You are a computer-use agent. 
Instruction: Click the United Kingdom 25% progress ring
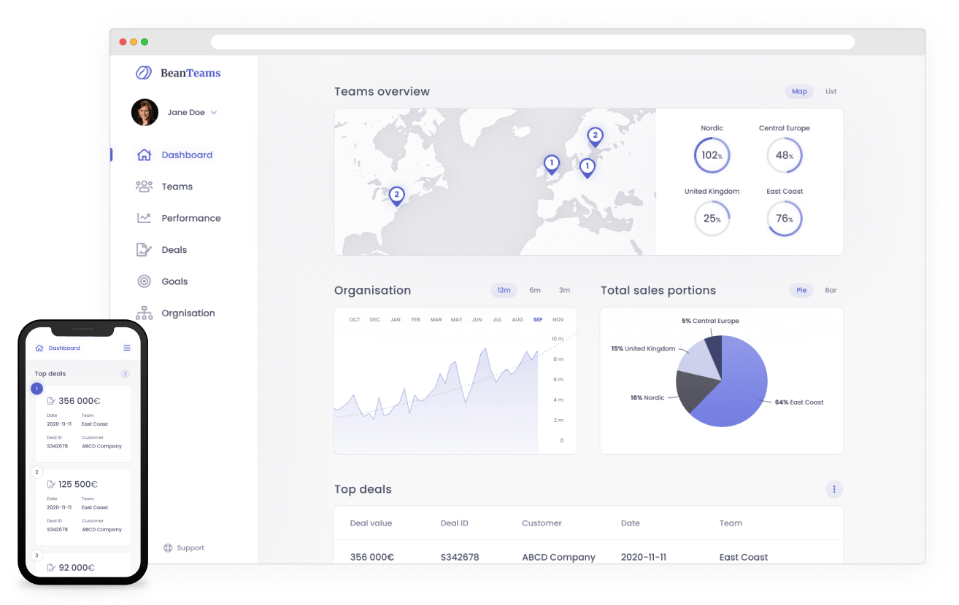pos(712,219)
